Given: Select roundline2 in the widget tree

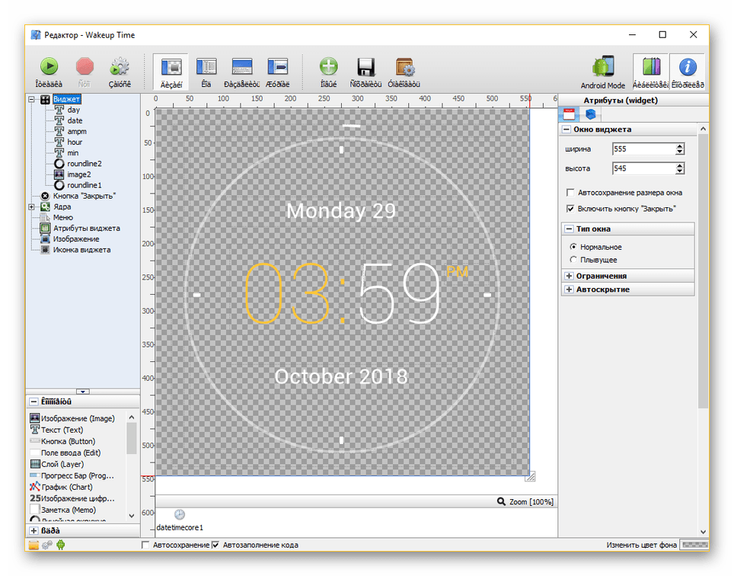Looking at the screenshot, I should pyautogui.click(x=84, y=164).
